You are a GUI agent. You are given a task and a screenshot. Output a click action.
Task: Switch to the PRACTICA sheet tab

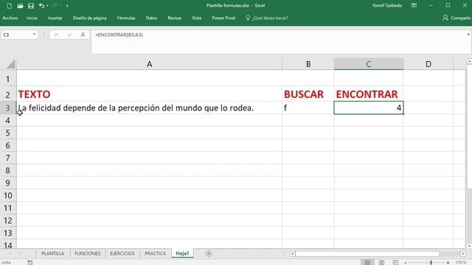tap(156, 253)
